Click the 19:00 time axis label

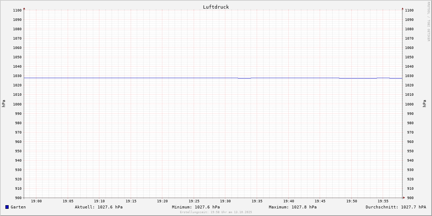pyautogui.click(x=36, y=201)
